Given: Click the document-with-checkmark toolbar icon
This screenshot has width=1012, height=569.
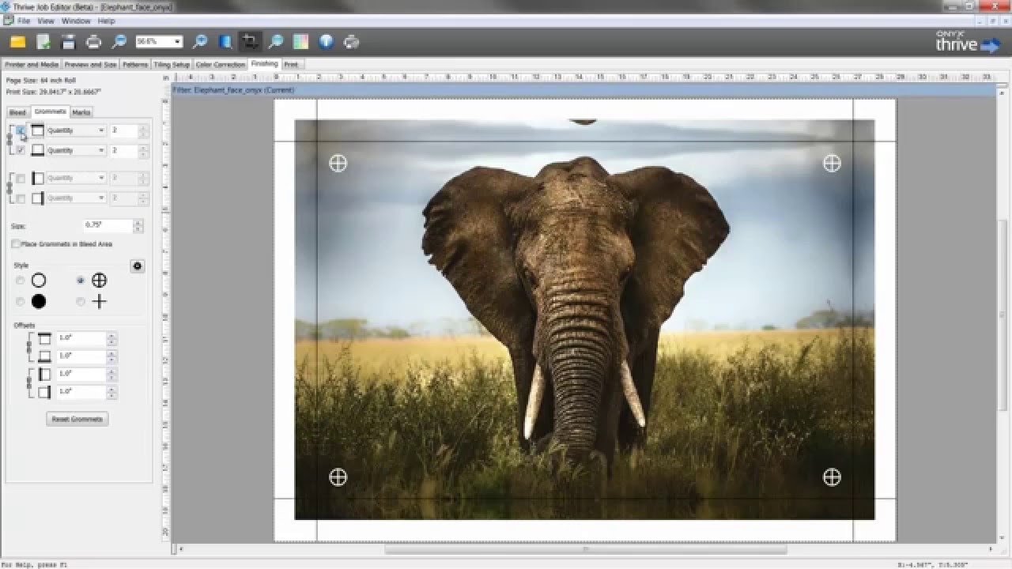Looking at the screenshot, I should coord(43,42).
